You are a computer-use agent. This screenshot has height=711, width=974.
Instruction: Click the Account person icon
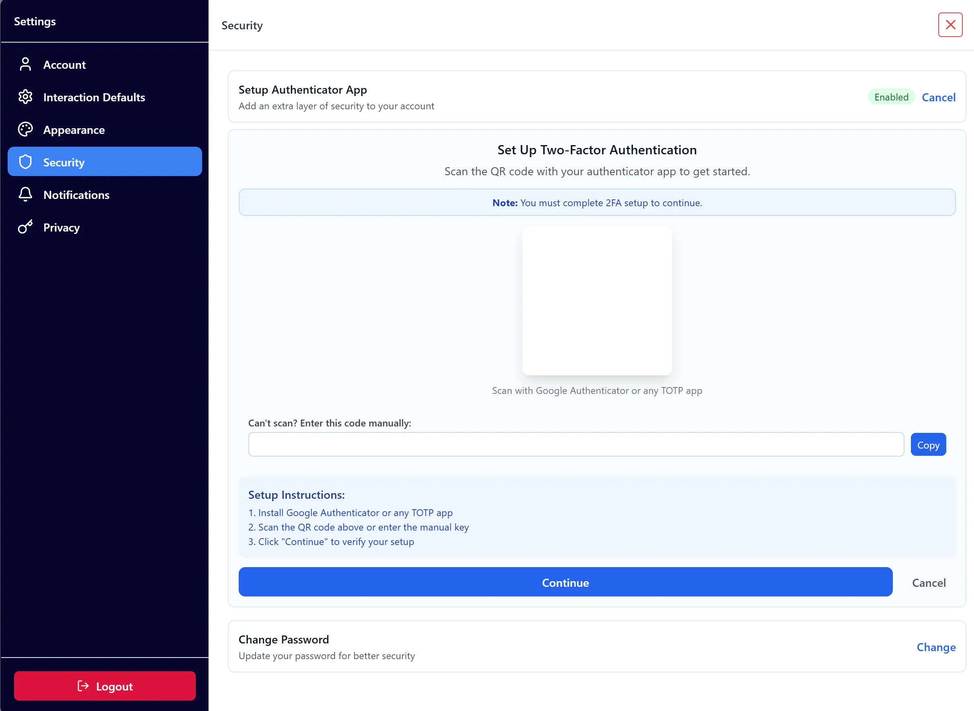[25, 65]
